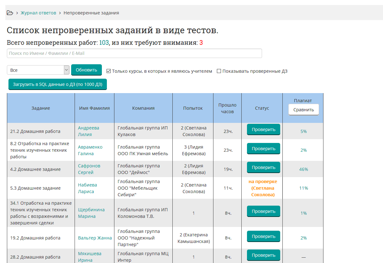Image resolution: width=383 pixels, height=263 pixels.
Task: Click Проверить for Мякишева Ирина row
Action: pos(263,255)
